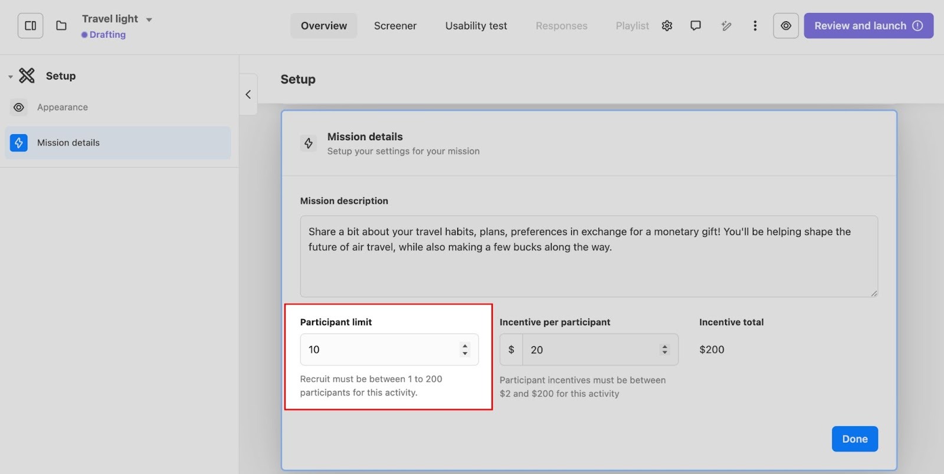The image size is (944, 474).
Task: Click the magic wand icon
Action: pos(726,26)
